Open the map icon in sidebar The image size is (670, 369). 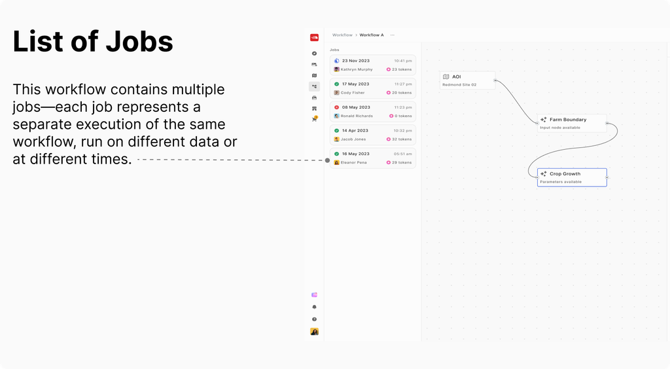(x=314, y=76)
